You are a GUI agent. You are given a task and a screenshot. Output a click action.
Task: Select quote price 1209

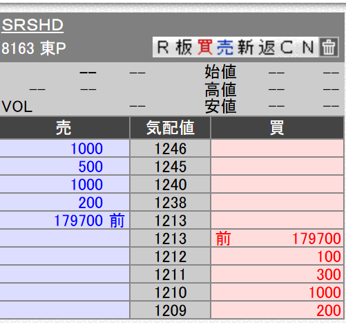pyautogui.click(x=171, y=311)
